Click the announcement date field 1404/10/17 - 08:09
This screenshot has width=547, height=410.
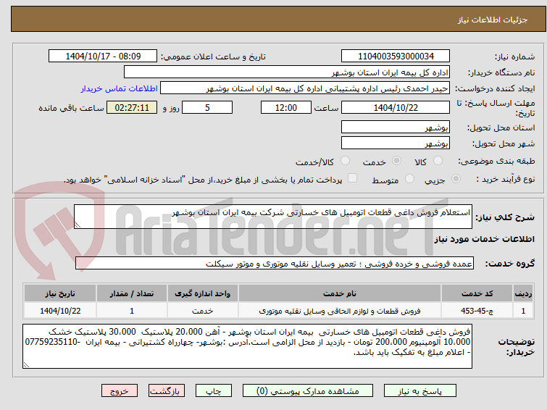[x=103, y=57]
